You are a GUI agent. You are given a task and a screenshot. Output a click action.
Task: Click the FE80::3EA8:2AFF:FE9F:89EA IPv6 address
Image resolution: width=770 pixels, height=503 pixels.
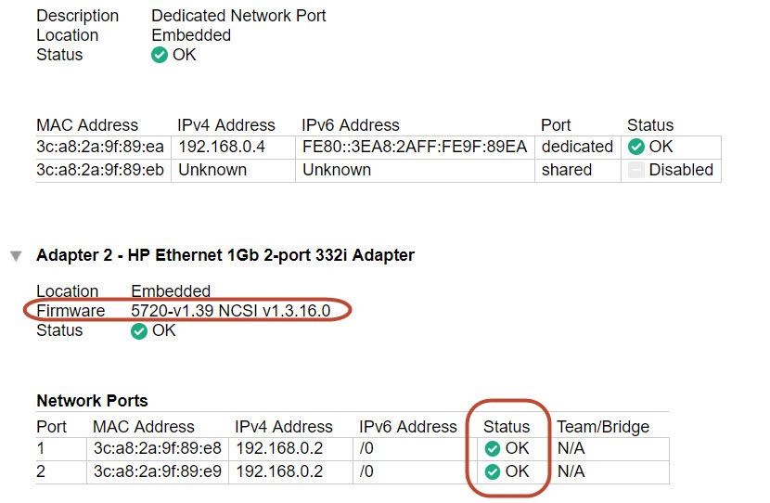pos(414,147)
